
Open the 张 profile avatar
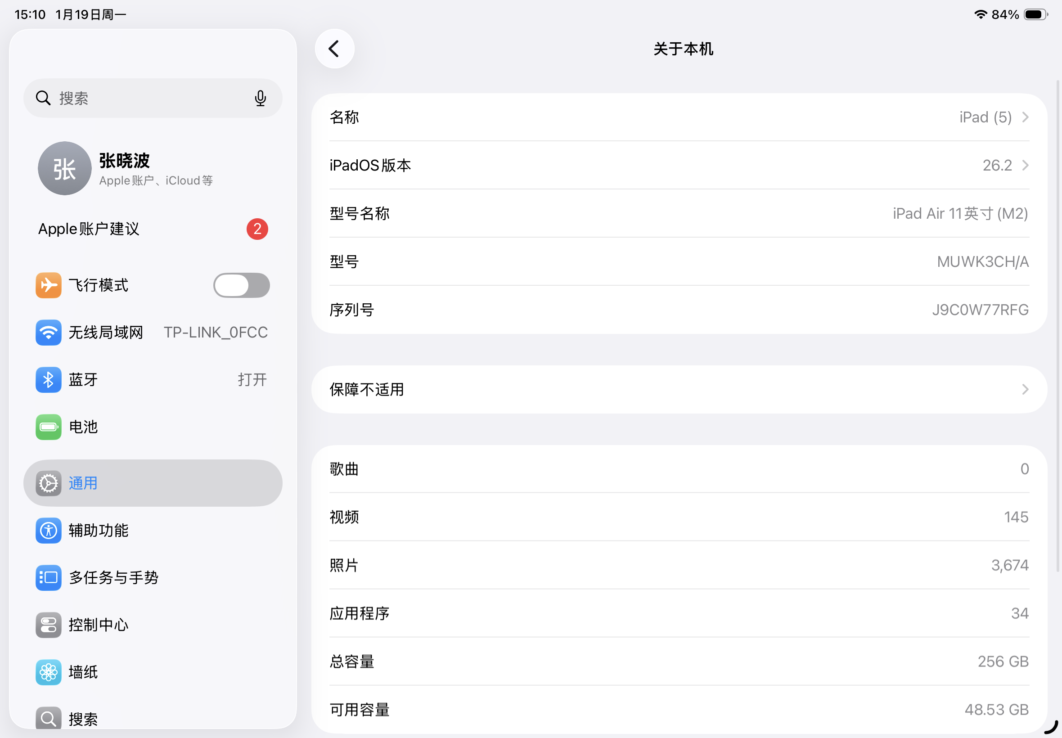point(65,168)
